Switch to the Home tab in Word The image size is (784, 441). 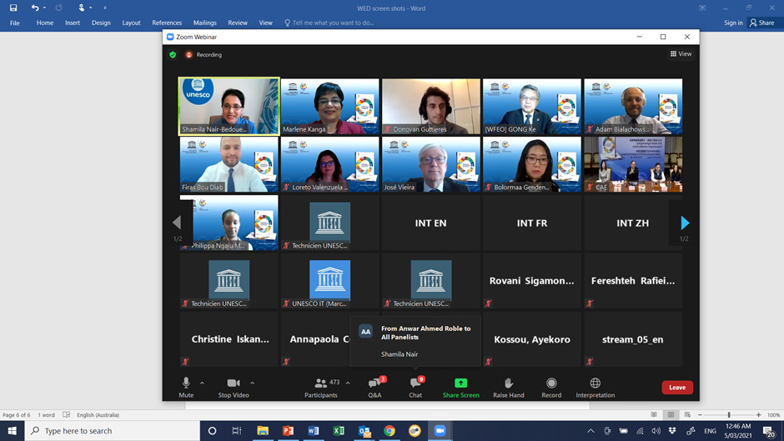pos(45,23)
